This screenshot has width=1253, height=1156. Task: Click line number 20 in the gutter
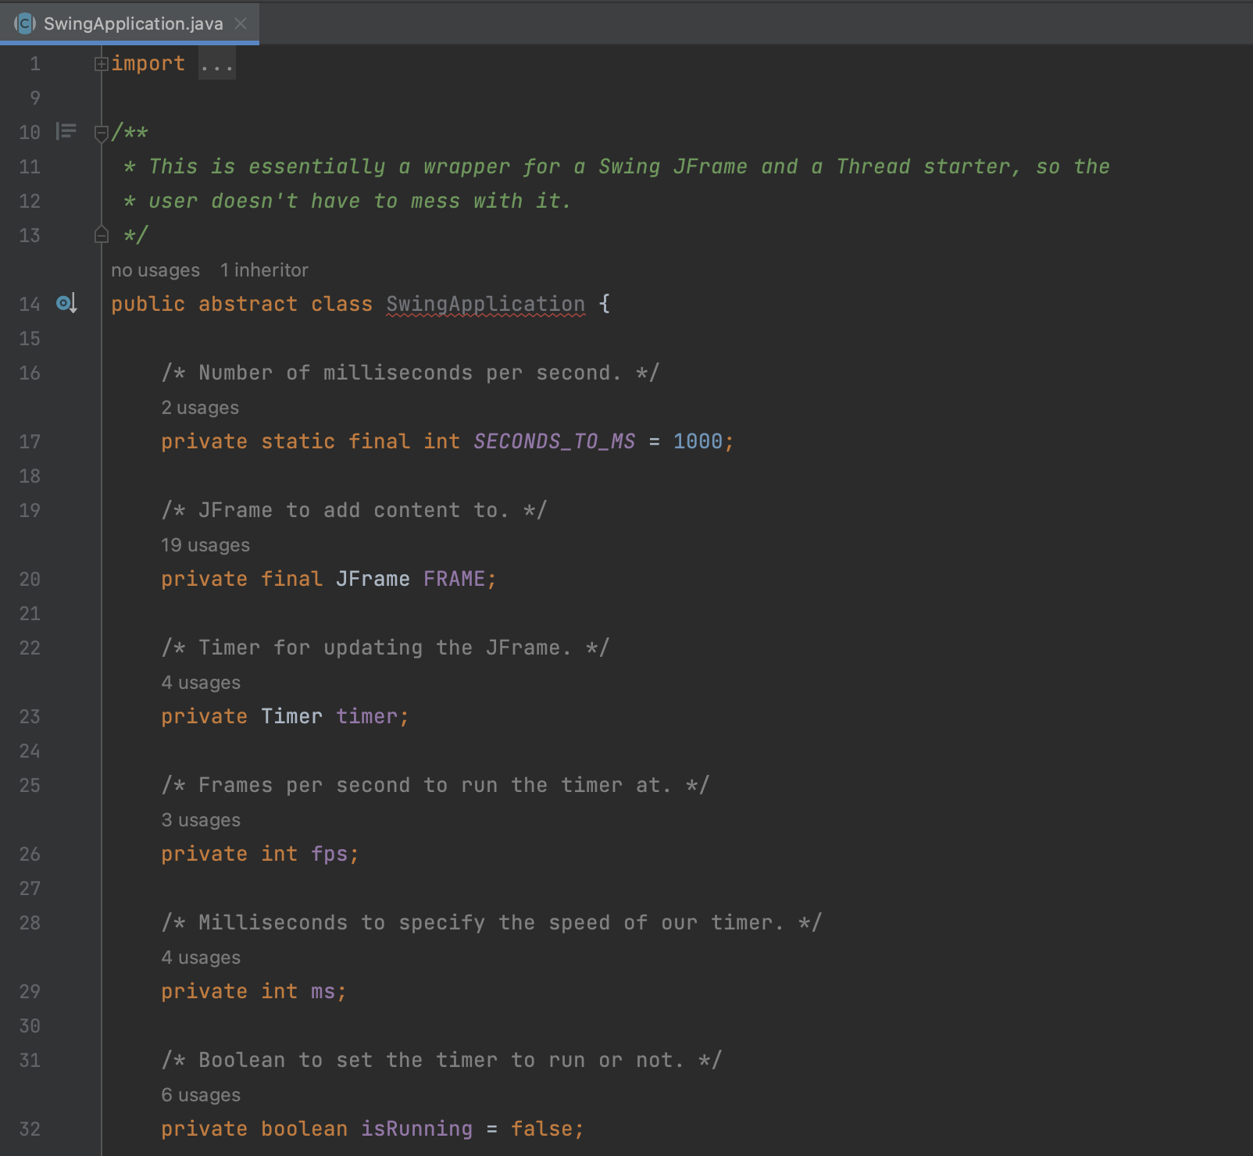[30, 579]
